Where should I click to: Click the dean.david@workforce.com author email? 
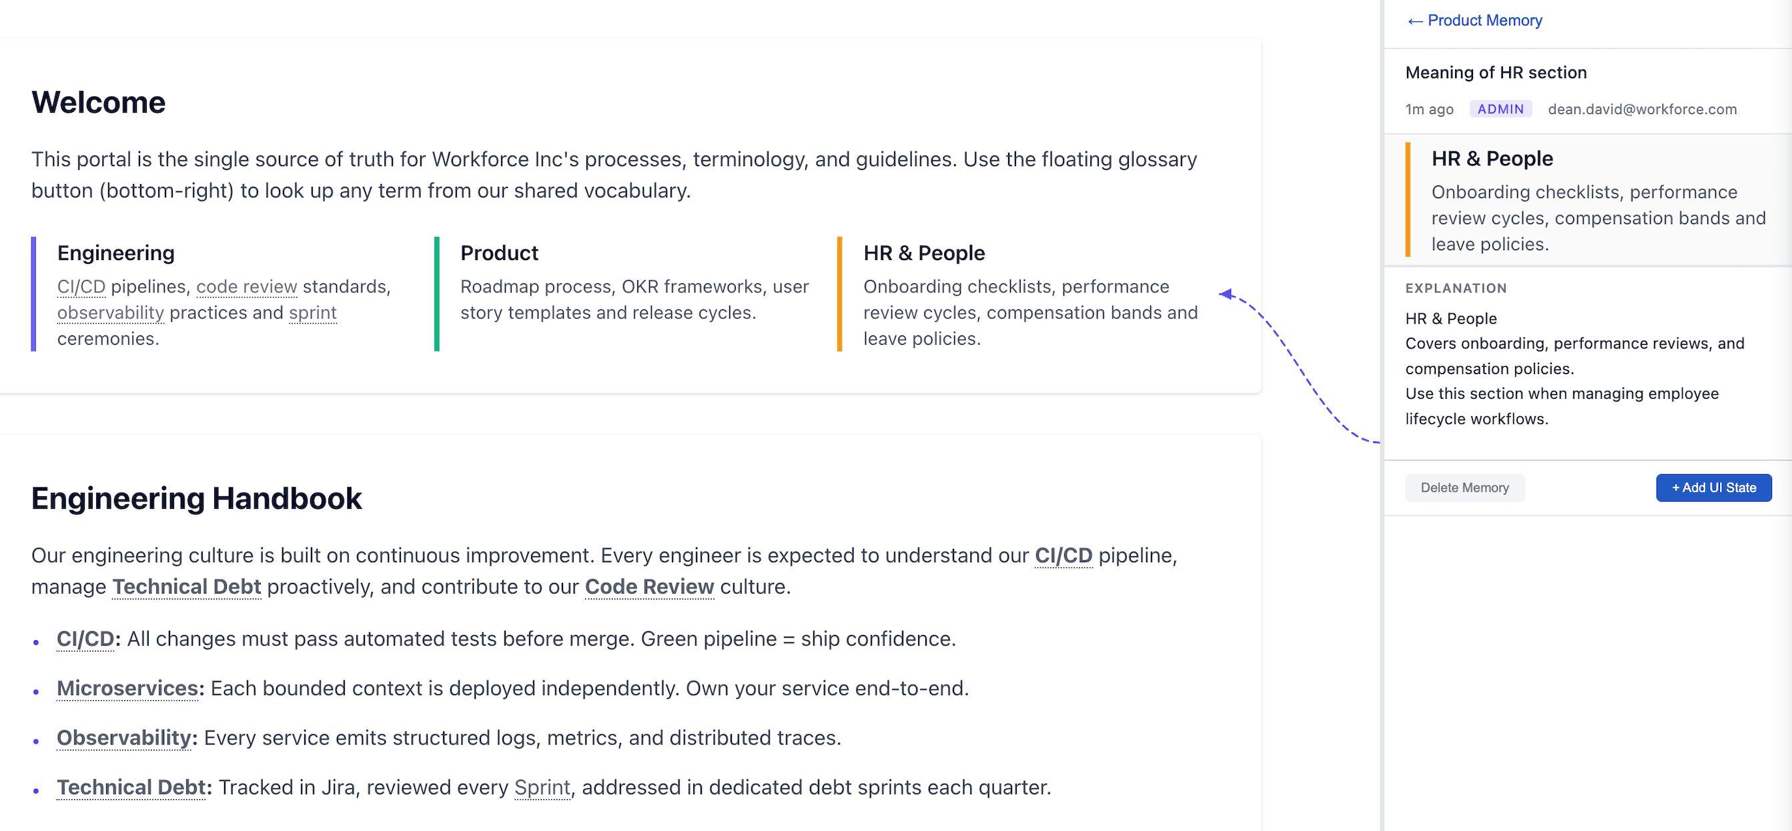point(1642,109)
